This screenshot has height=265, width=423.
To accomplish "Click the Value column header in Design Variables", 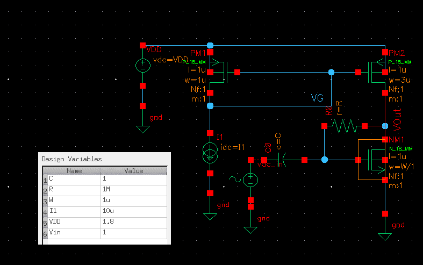I will [133, 171].
